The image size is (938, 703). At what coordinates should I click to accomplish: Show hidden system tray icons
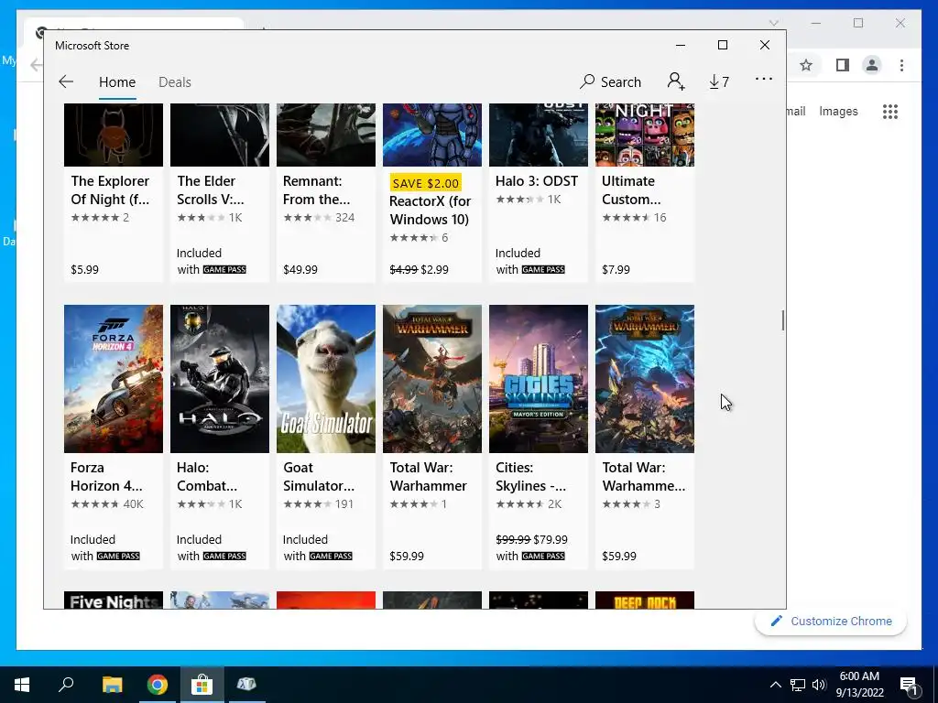click(x=775, y=685)
